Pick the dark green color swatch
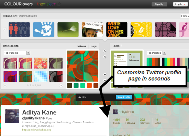This screenshot has width=189, height=136. (x=76, y=86)
